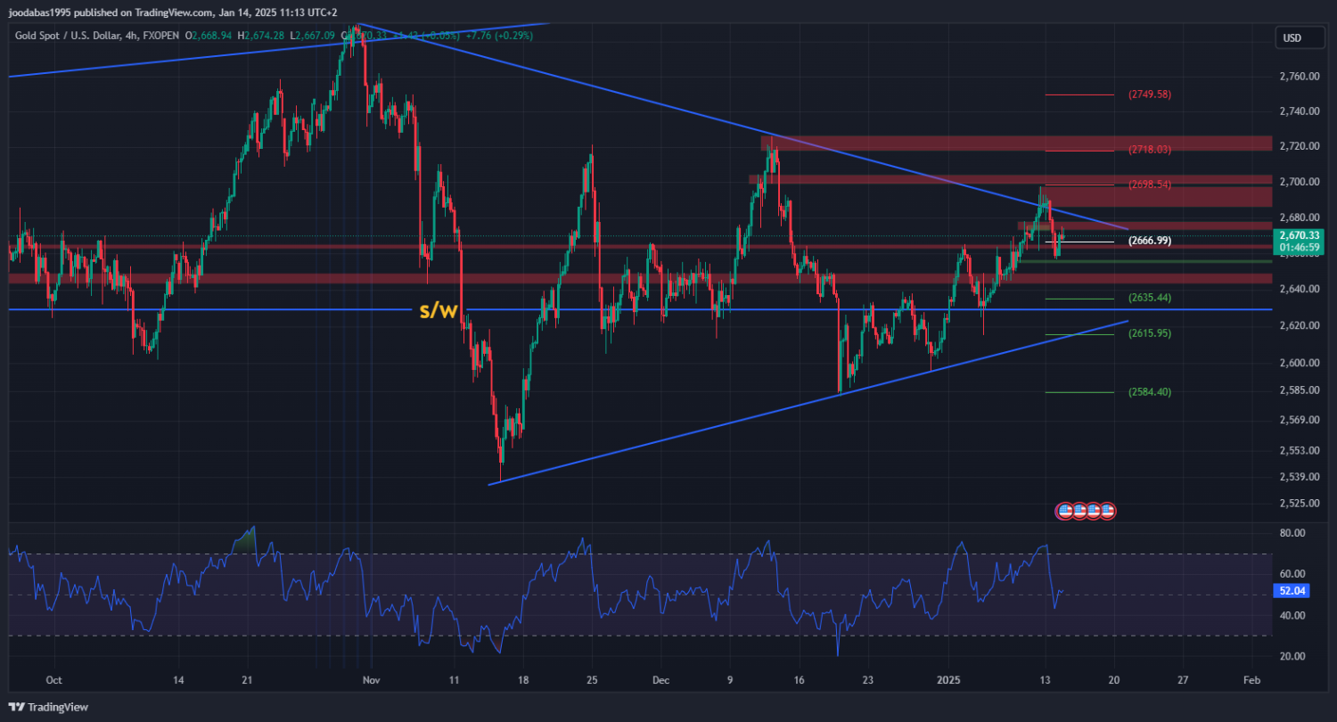Select the red target label (2749.58)

(x=1149, y=94)
